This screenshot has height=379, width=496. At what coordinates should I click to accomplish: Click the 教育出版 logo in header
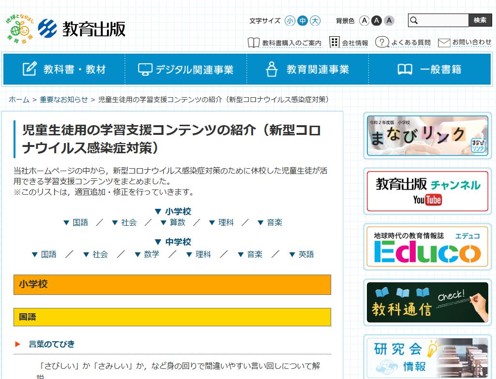[x=81, y=29]
